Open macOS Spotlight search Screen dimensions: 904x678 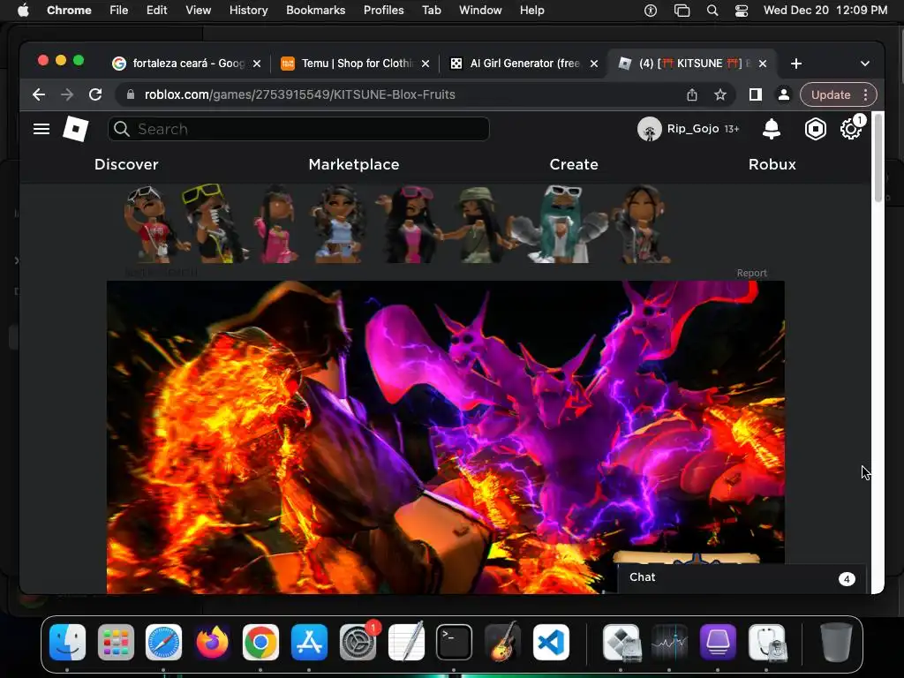point(712,11)
